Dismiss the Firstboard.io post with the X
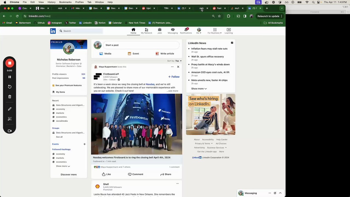The height and width of the screenshot is (197, 350). 178,67
